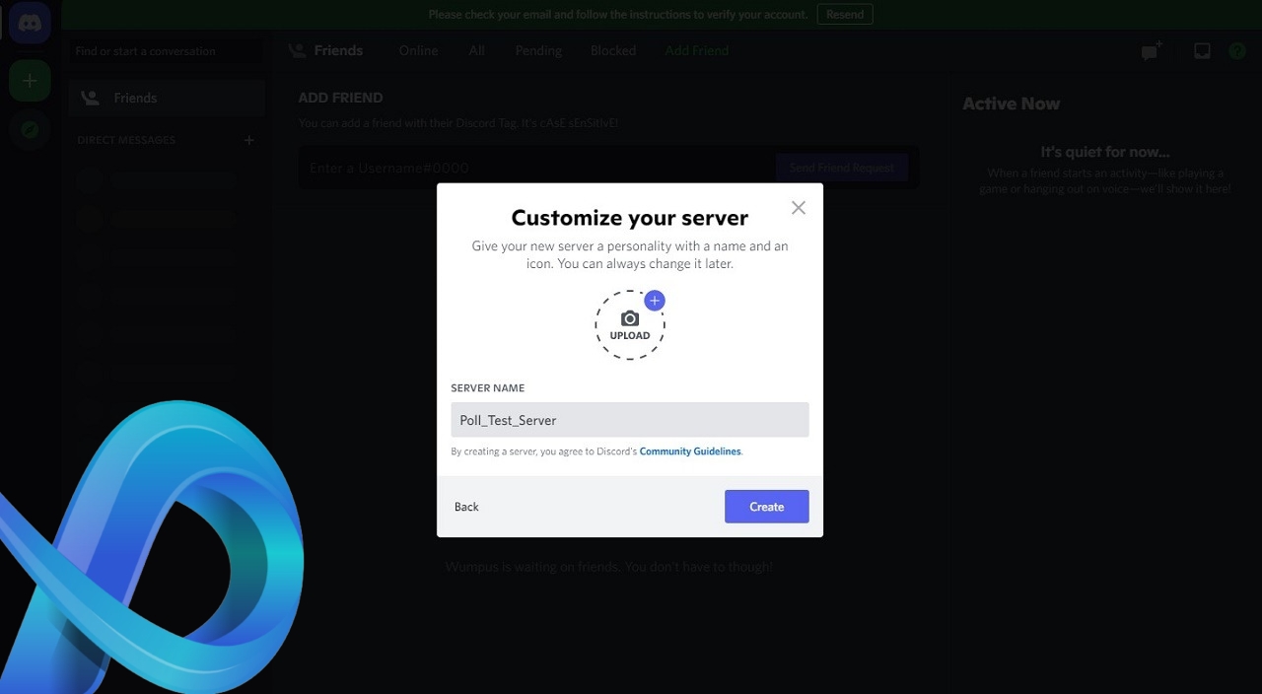Click the blue plus badge on upload circle
Image resolution: width=1262 pixels, height=694 pixels.
[x=655, y=300]
